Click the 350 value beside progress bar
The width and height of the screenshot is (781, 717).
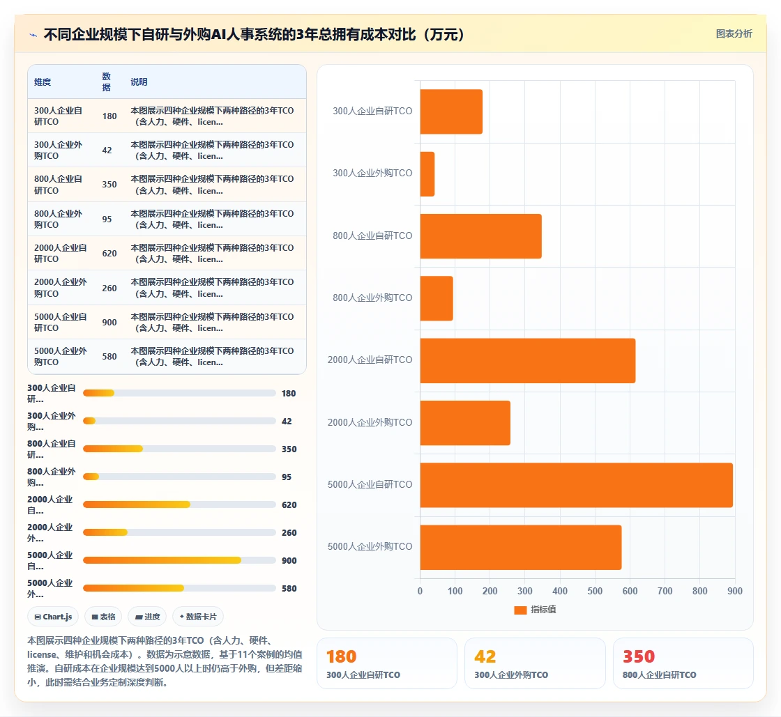point(289,449)
